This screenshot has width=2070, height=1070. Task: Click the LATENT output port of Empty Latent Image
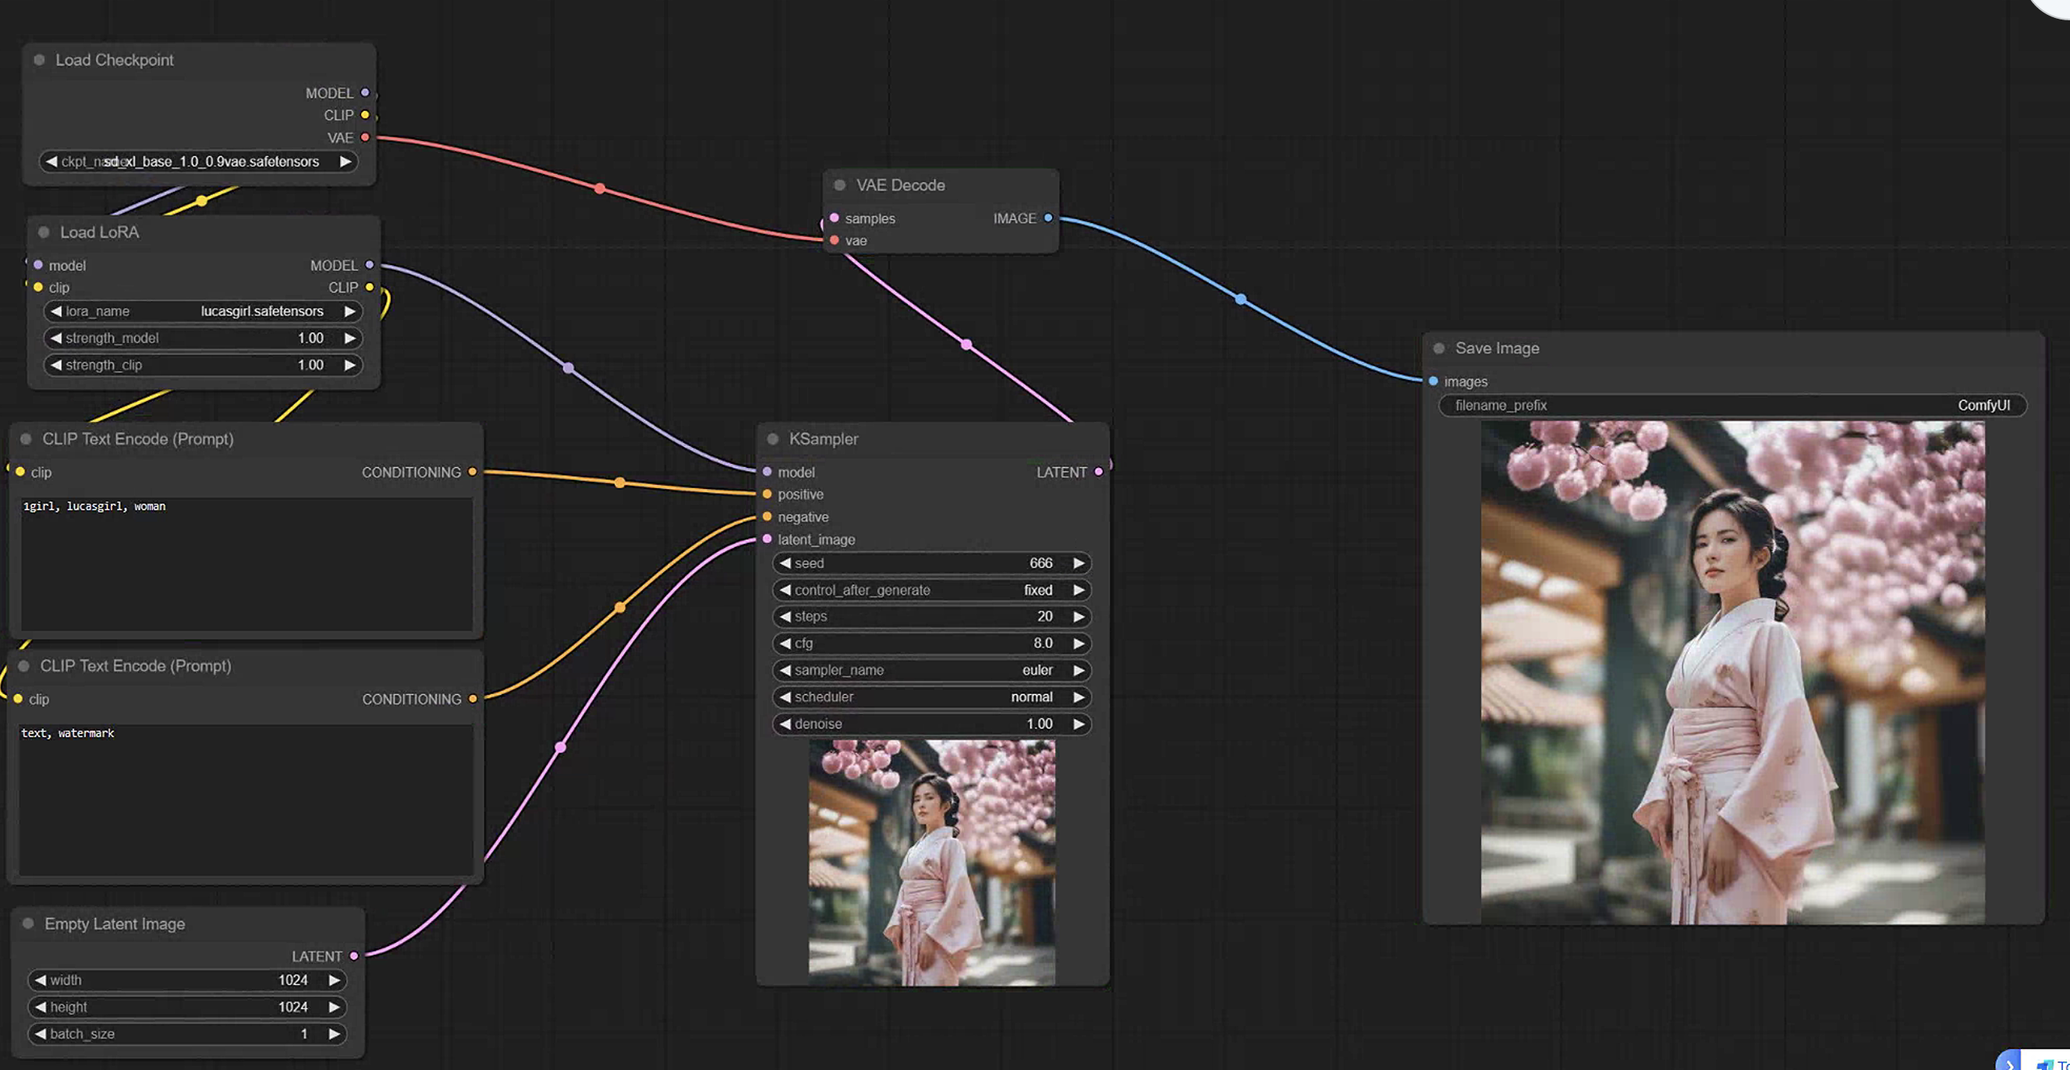354,956
